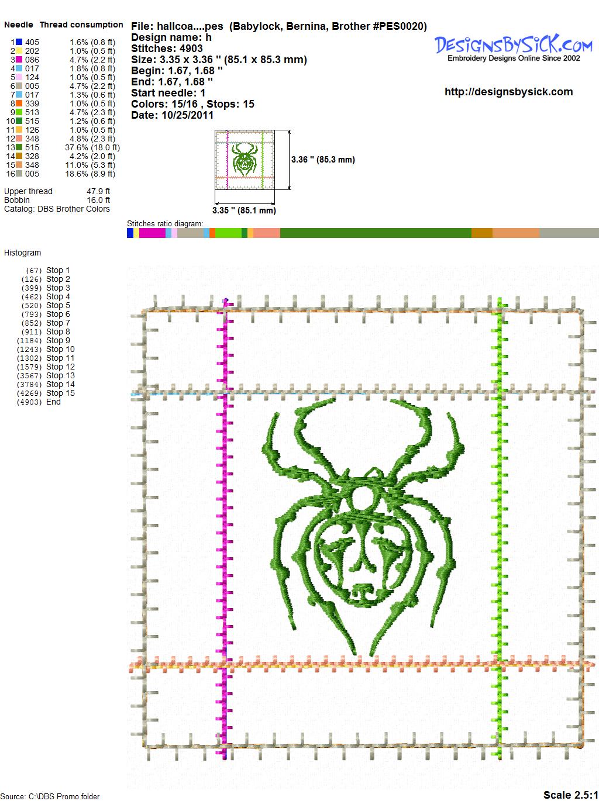Click the light green vertical stitch line
The height and width of the screenshot is (801, 599).
point(500,526)
